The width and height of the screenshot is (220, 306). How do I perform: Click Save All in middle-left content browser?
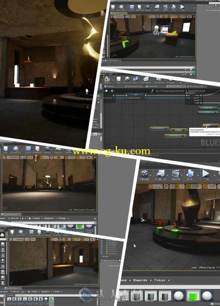click(x=13, y=218)
